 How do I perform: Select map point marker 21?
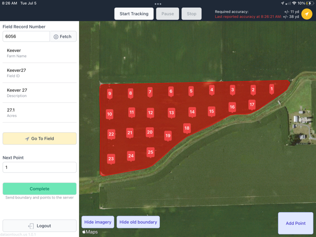[x=130, y=133]
